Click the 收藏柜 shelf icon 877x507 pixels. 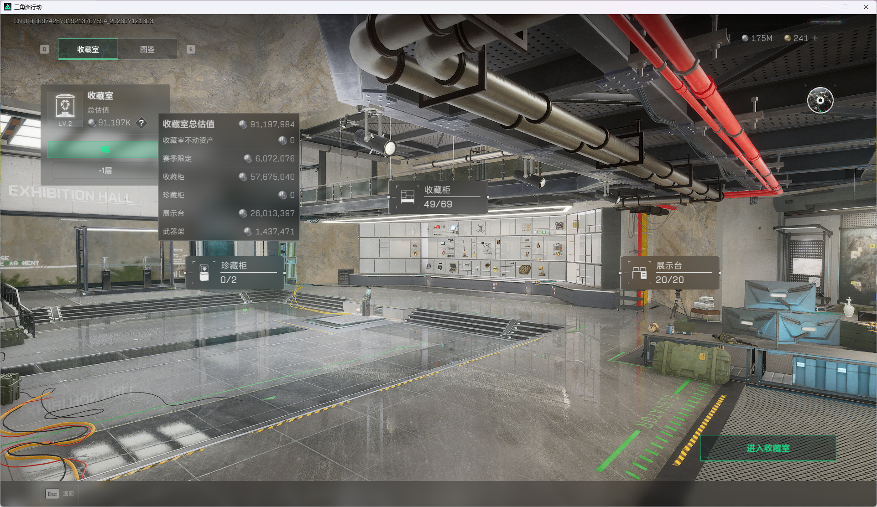407,197
